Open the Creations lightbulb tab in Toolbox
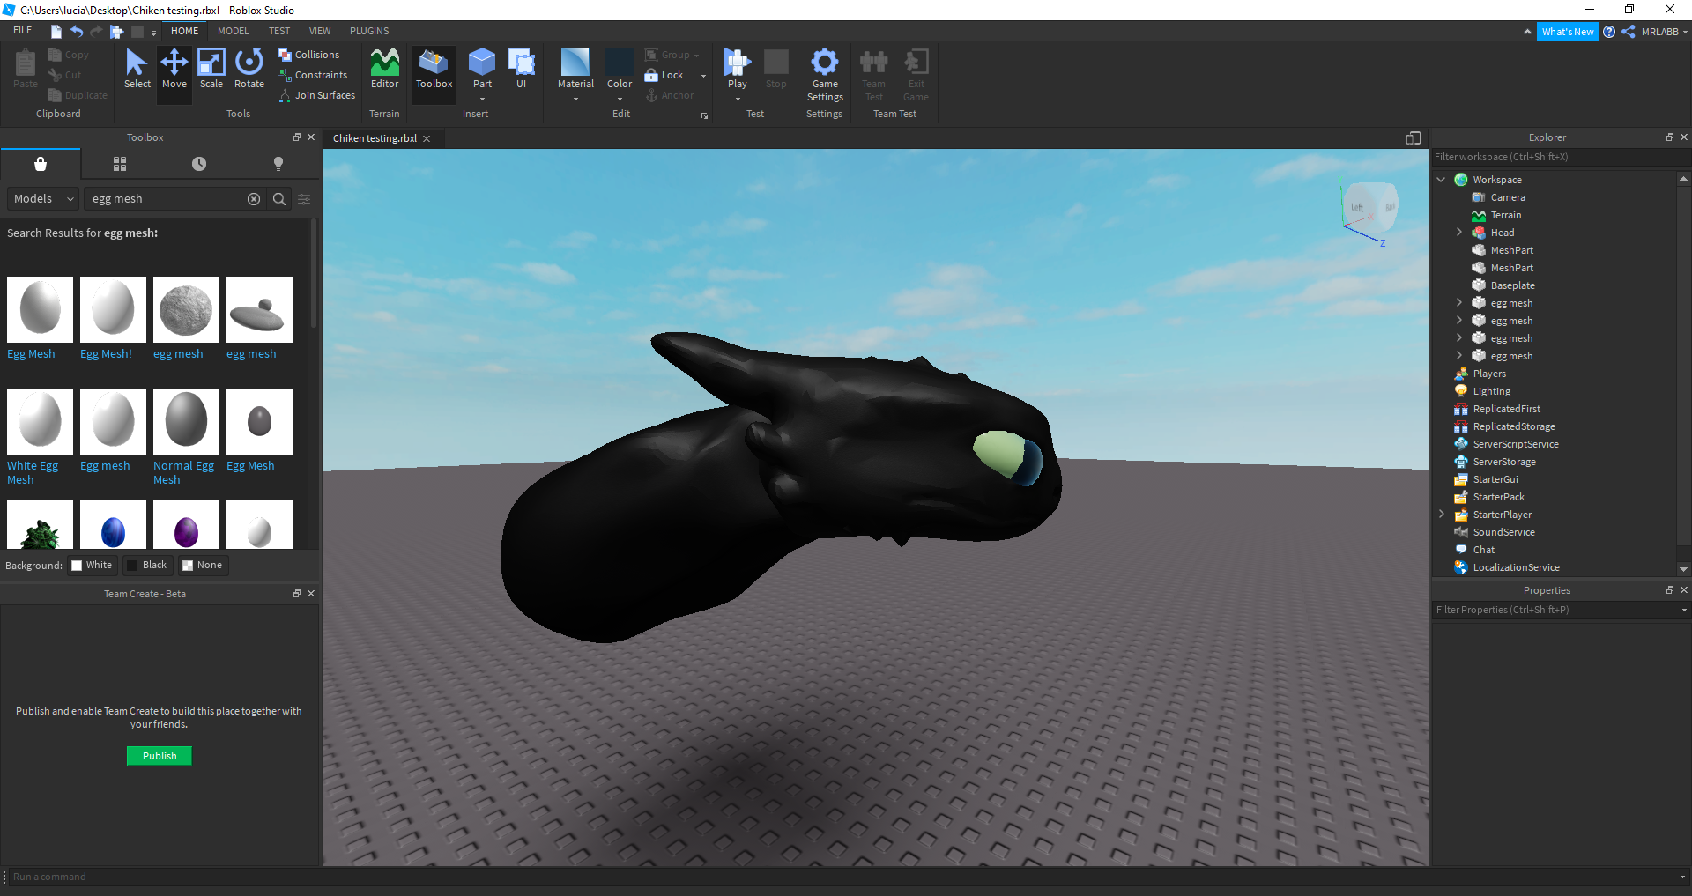1692x896 pixels. pos(278,164)
